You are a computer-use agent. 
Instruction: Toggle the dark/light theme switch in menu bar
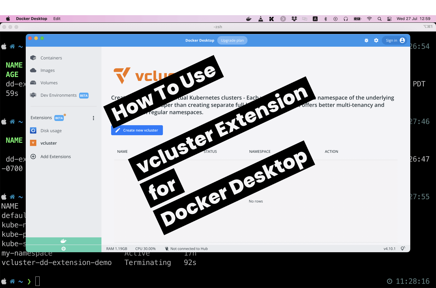(x=315, y=18)
